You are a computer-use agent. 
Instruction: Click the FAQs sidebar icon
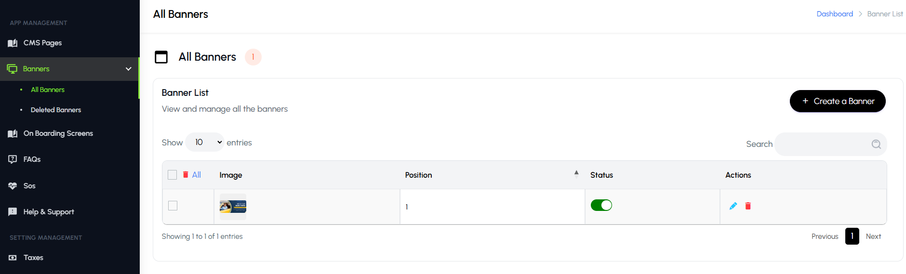point(13,159)
